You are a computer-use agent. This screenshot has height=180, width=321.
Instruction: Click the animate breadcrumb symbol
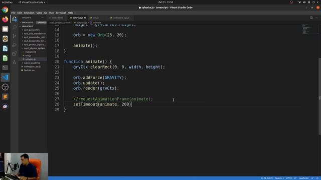(96, 22)
